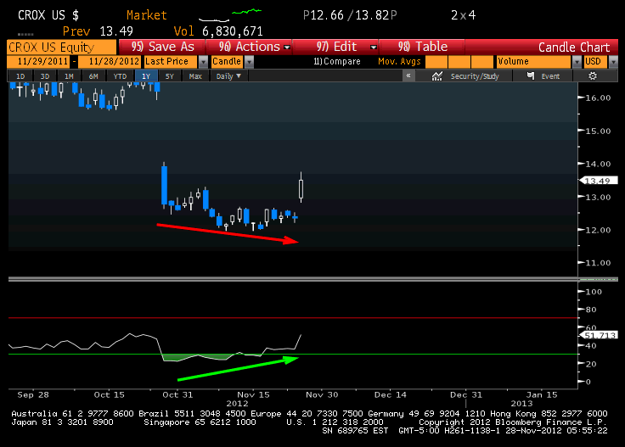Viewport: 625px width, 447px height.
Task: Click the Nov 15 date axis label
Action: [x=254, y=395]
